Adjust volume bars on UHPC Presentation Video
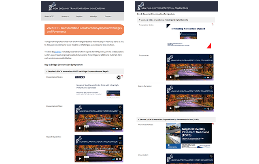 113,129
